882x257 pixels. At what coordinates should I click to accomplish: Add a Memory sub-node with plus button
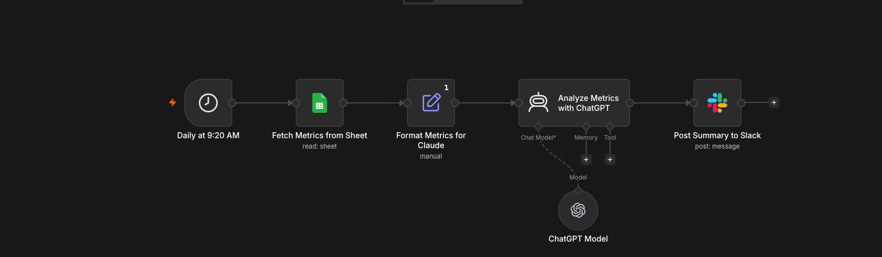pos(586,160)
